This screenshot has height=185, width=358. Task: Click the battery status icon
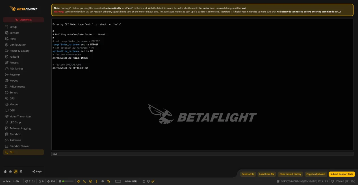tap(118, 181)
